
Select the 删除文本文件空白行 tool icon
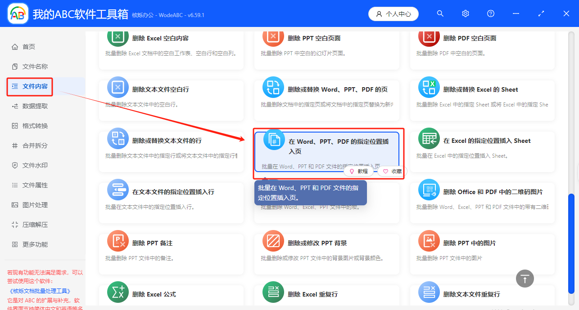pos(118,87)
